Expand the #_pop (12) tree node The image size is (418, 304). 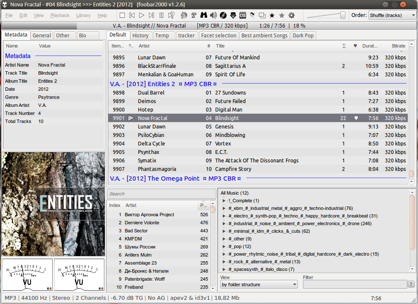click(x=224, y=246)
